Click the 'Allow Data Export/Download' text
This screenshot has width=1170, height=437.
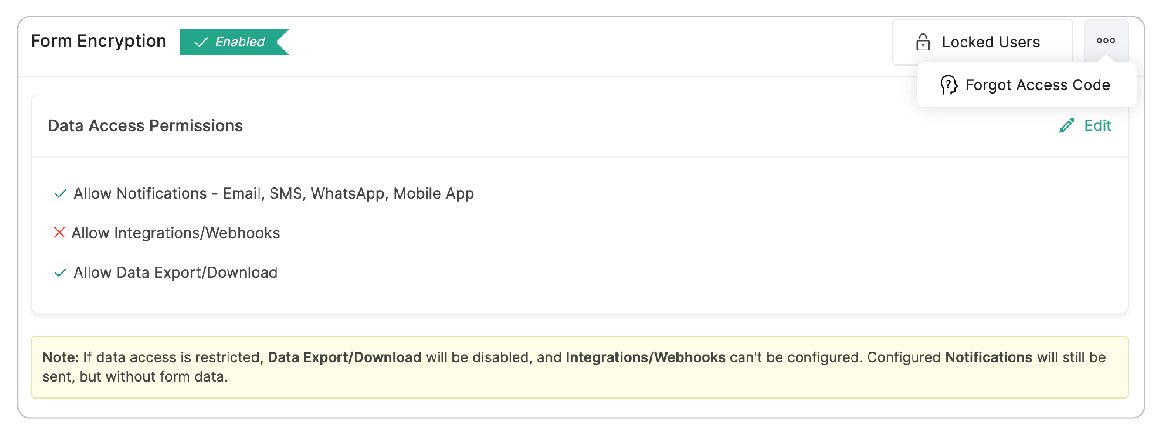pos(175,272)
